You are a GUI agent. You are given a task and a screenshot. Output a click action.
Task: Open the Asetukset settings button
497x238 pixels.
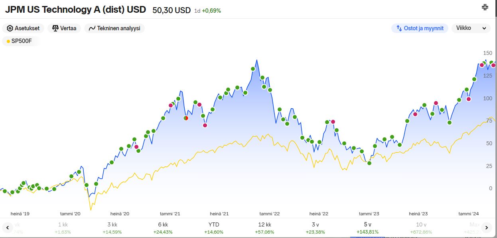[23, 28]
